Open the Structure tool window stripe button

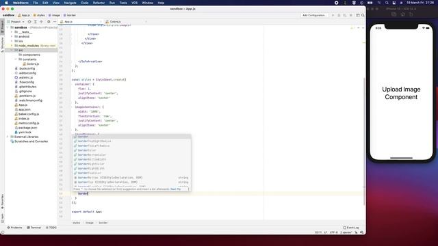(x=2, y=44)
